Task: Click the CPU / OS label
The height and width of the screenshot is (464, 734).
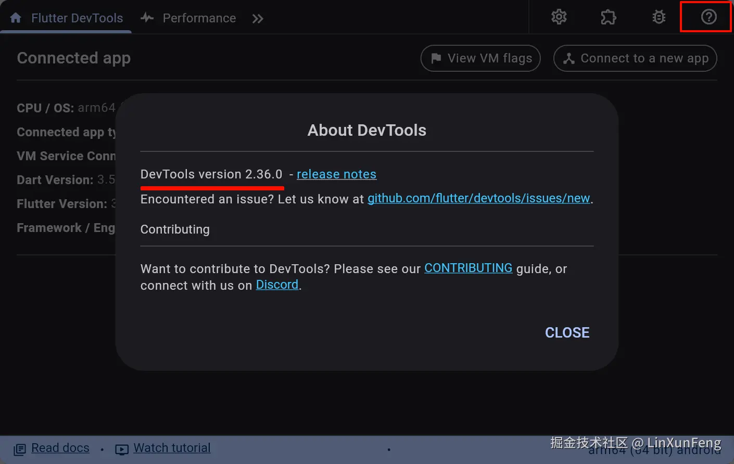Action: pos(45,108)
